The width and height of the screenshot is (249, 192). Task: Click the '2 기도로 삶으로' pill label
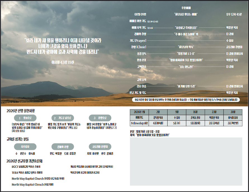coord(63,118)
